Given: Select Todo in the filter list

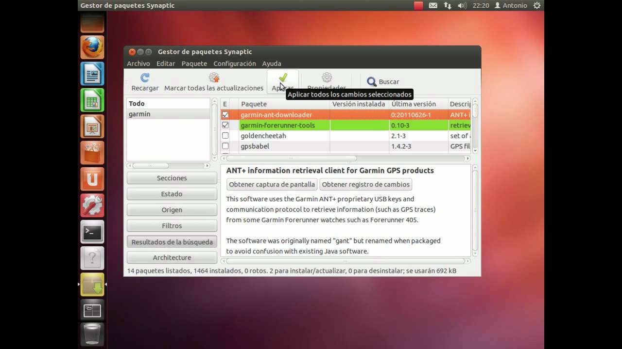Looking at the screenshot, I should [x=168, y=103].
